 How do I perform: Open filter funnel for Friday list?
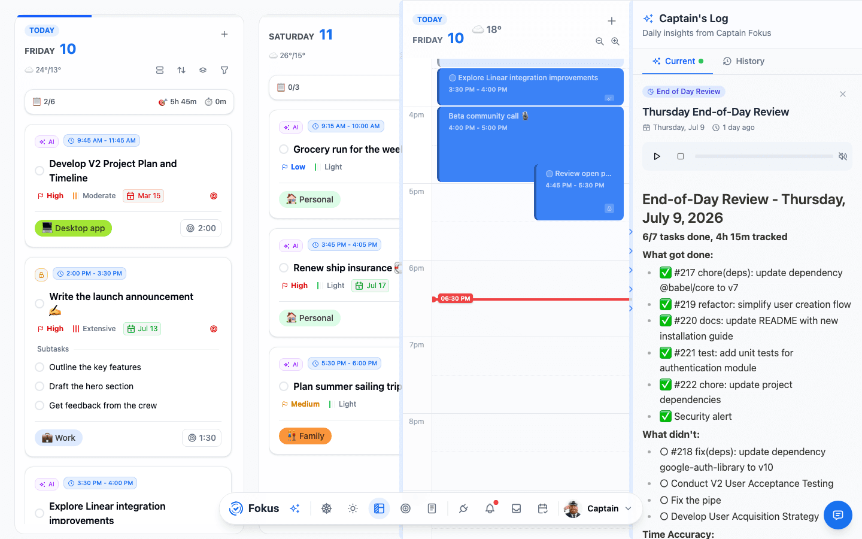pos(224,70)
